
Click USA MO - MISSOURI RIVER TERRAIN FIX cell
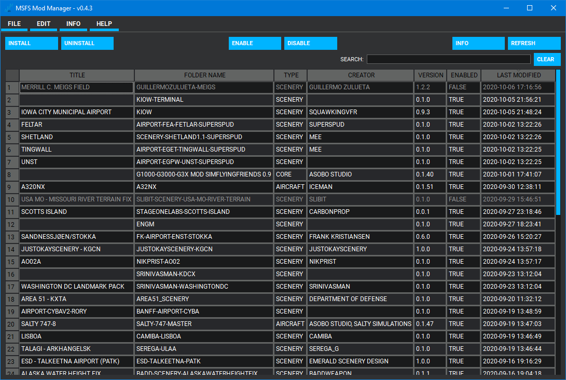(x=77, y=199)
